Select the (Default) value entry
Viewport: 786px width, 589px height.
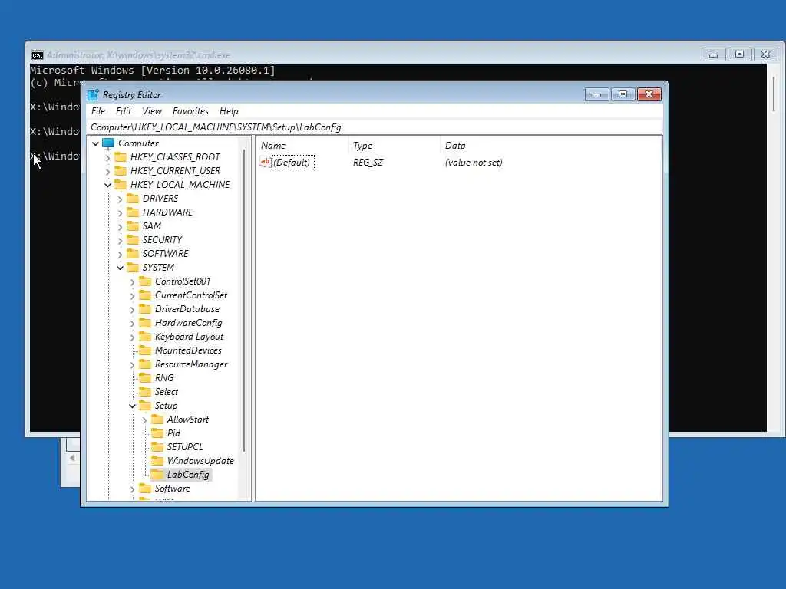[x=292, y=163]
